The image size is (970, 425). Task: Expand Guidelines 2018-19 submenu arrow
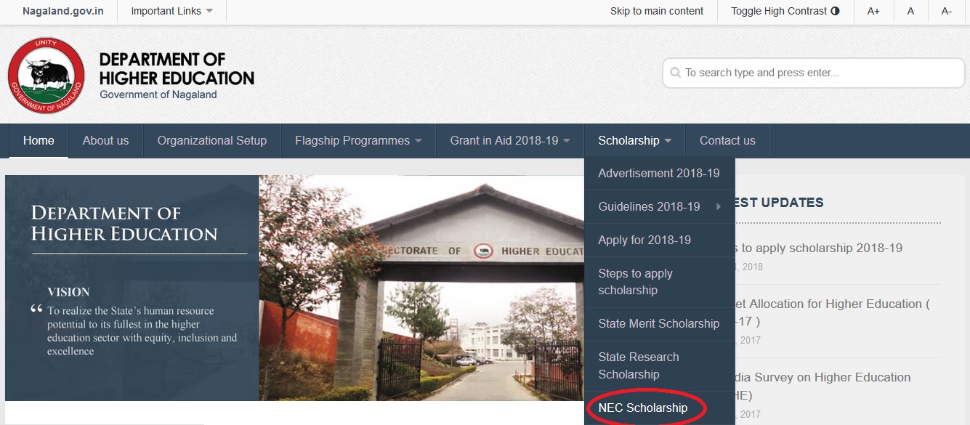tap(719, 207)
